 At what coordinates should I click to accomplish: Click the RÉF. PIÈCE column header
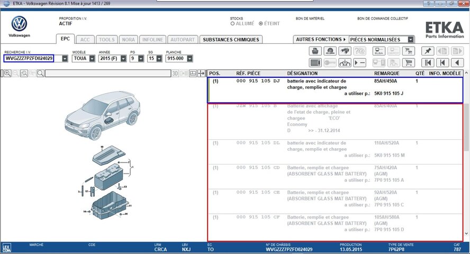(x=248, y=74)
